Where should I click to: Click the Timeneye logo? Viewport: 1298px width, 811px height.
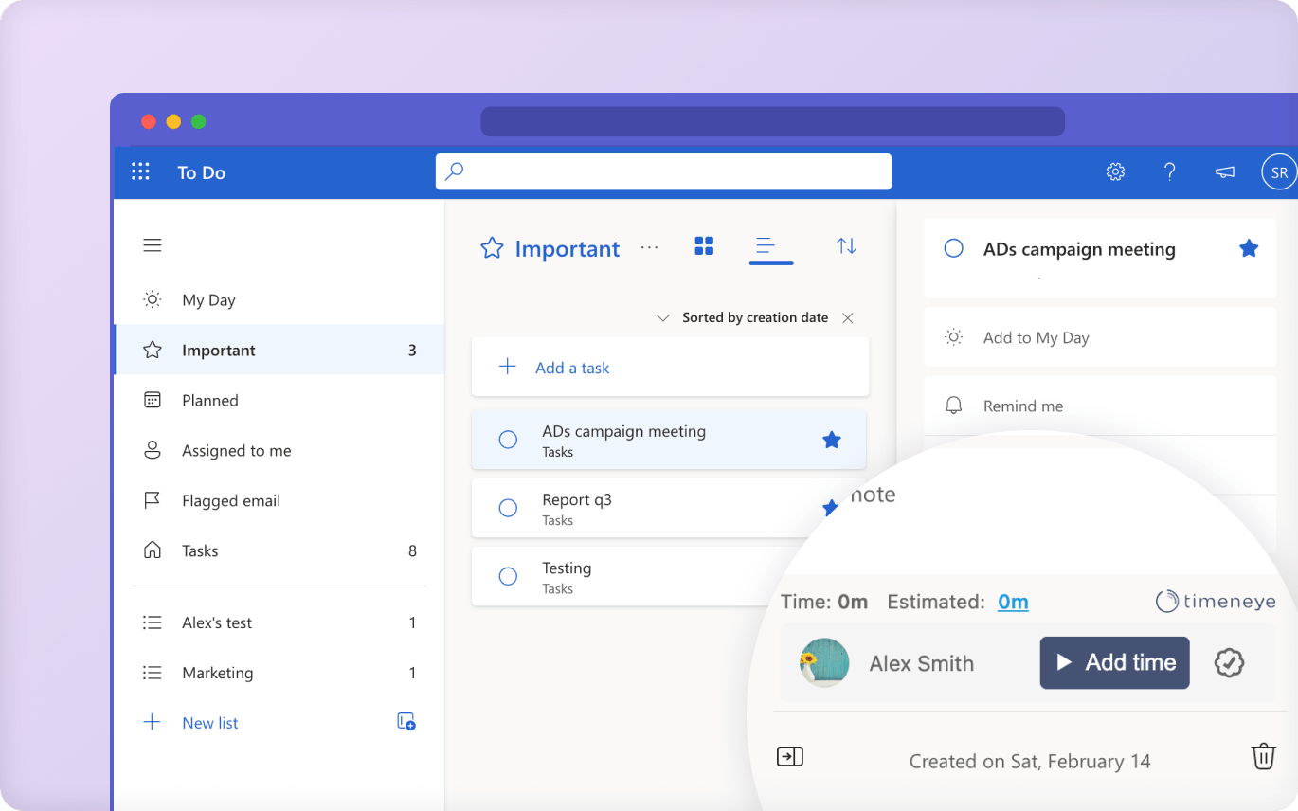(1216, 601)
